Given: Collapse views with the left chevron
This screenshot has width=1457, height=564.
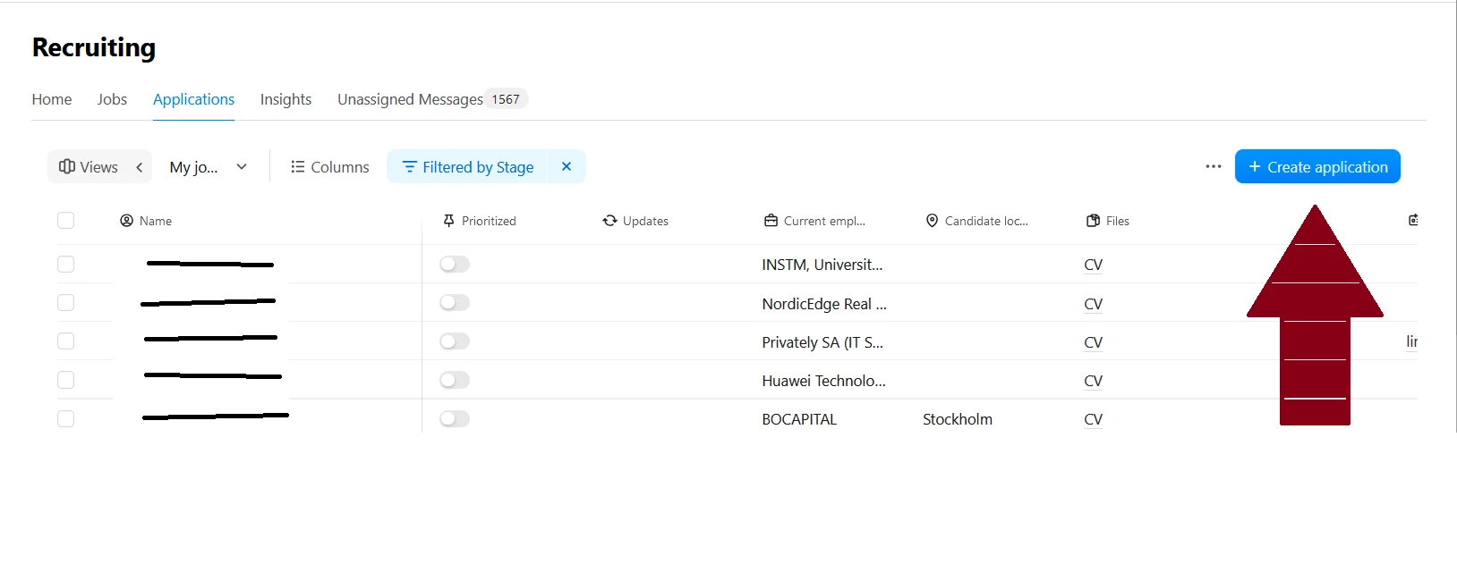Looking at the screenshot, I should (x=140, y=167).
